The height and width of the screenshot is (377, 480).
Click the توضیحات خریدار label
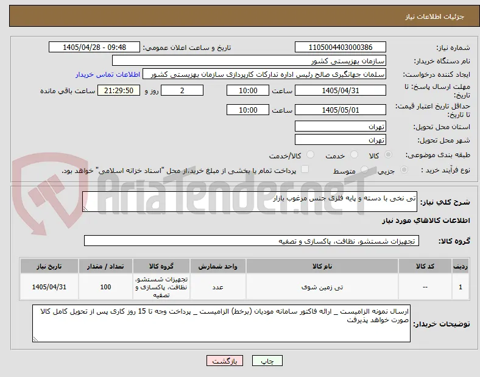pos(442,324)
